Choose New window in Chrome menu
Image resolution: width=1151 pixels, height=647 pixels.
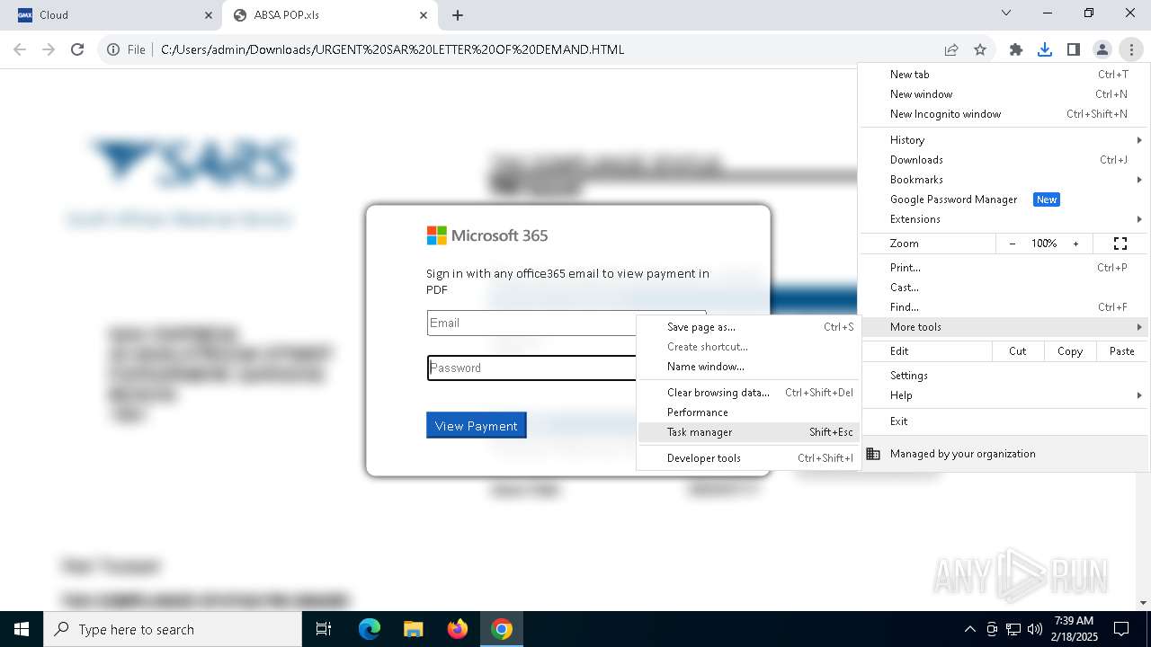pyautogui.click(x=1004, y=94)
